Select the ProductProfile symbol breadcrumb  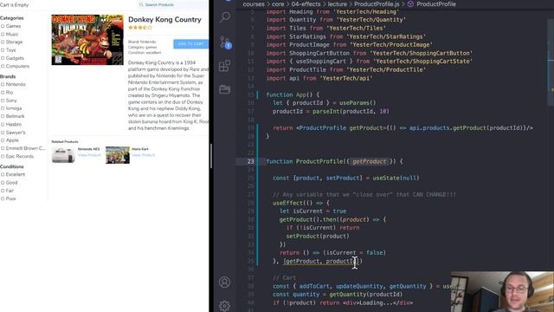tap(436, 3)
